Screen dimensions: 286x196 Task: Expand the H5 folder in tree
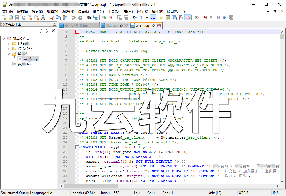[x=9, y=44]
